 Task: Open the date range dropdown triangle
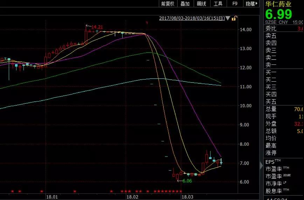click(x=228, y=18)
